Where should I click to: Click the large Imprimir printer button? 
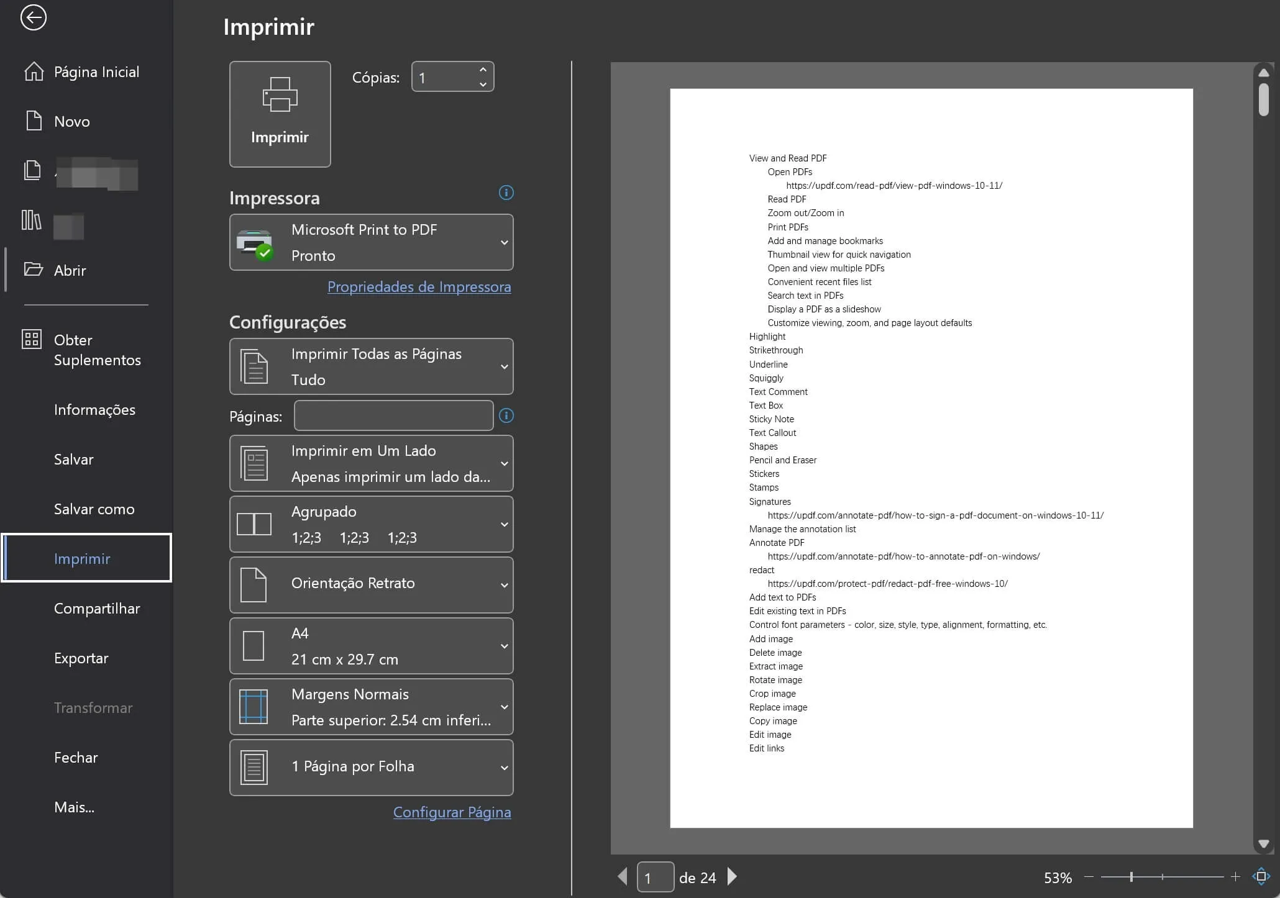280,114
